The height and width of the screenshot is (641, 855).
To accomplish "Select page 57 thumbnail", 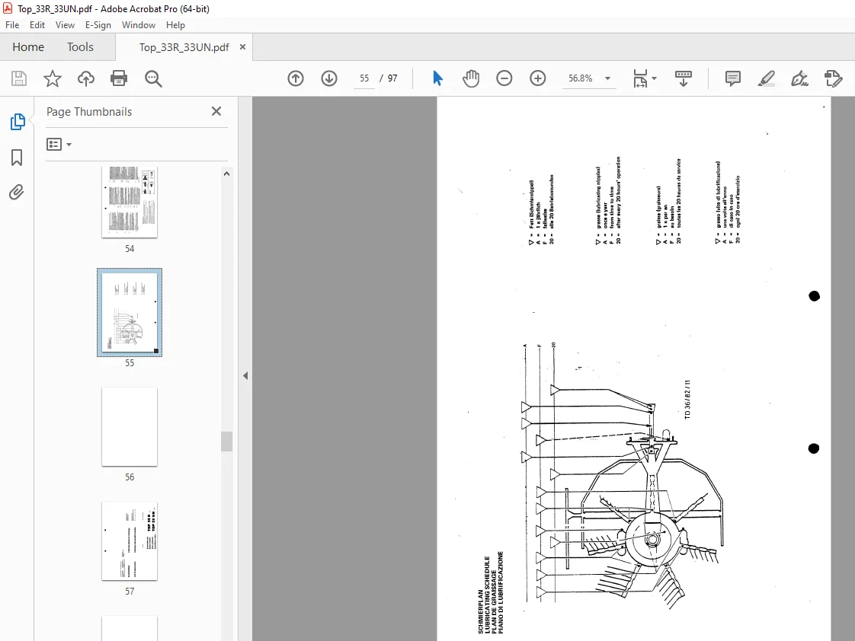I will (130, 541).
